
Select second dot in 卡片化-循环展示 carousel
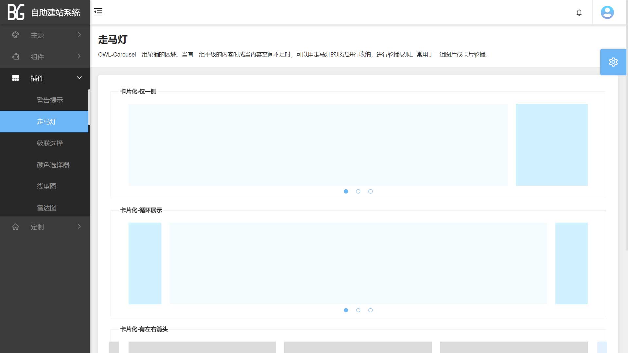coord(358,310)
